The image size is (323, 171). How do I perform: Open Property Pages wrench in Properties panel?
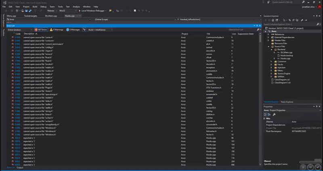(x=274, y=115)
